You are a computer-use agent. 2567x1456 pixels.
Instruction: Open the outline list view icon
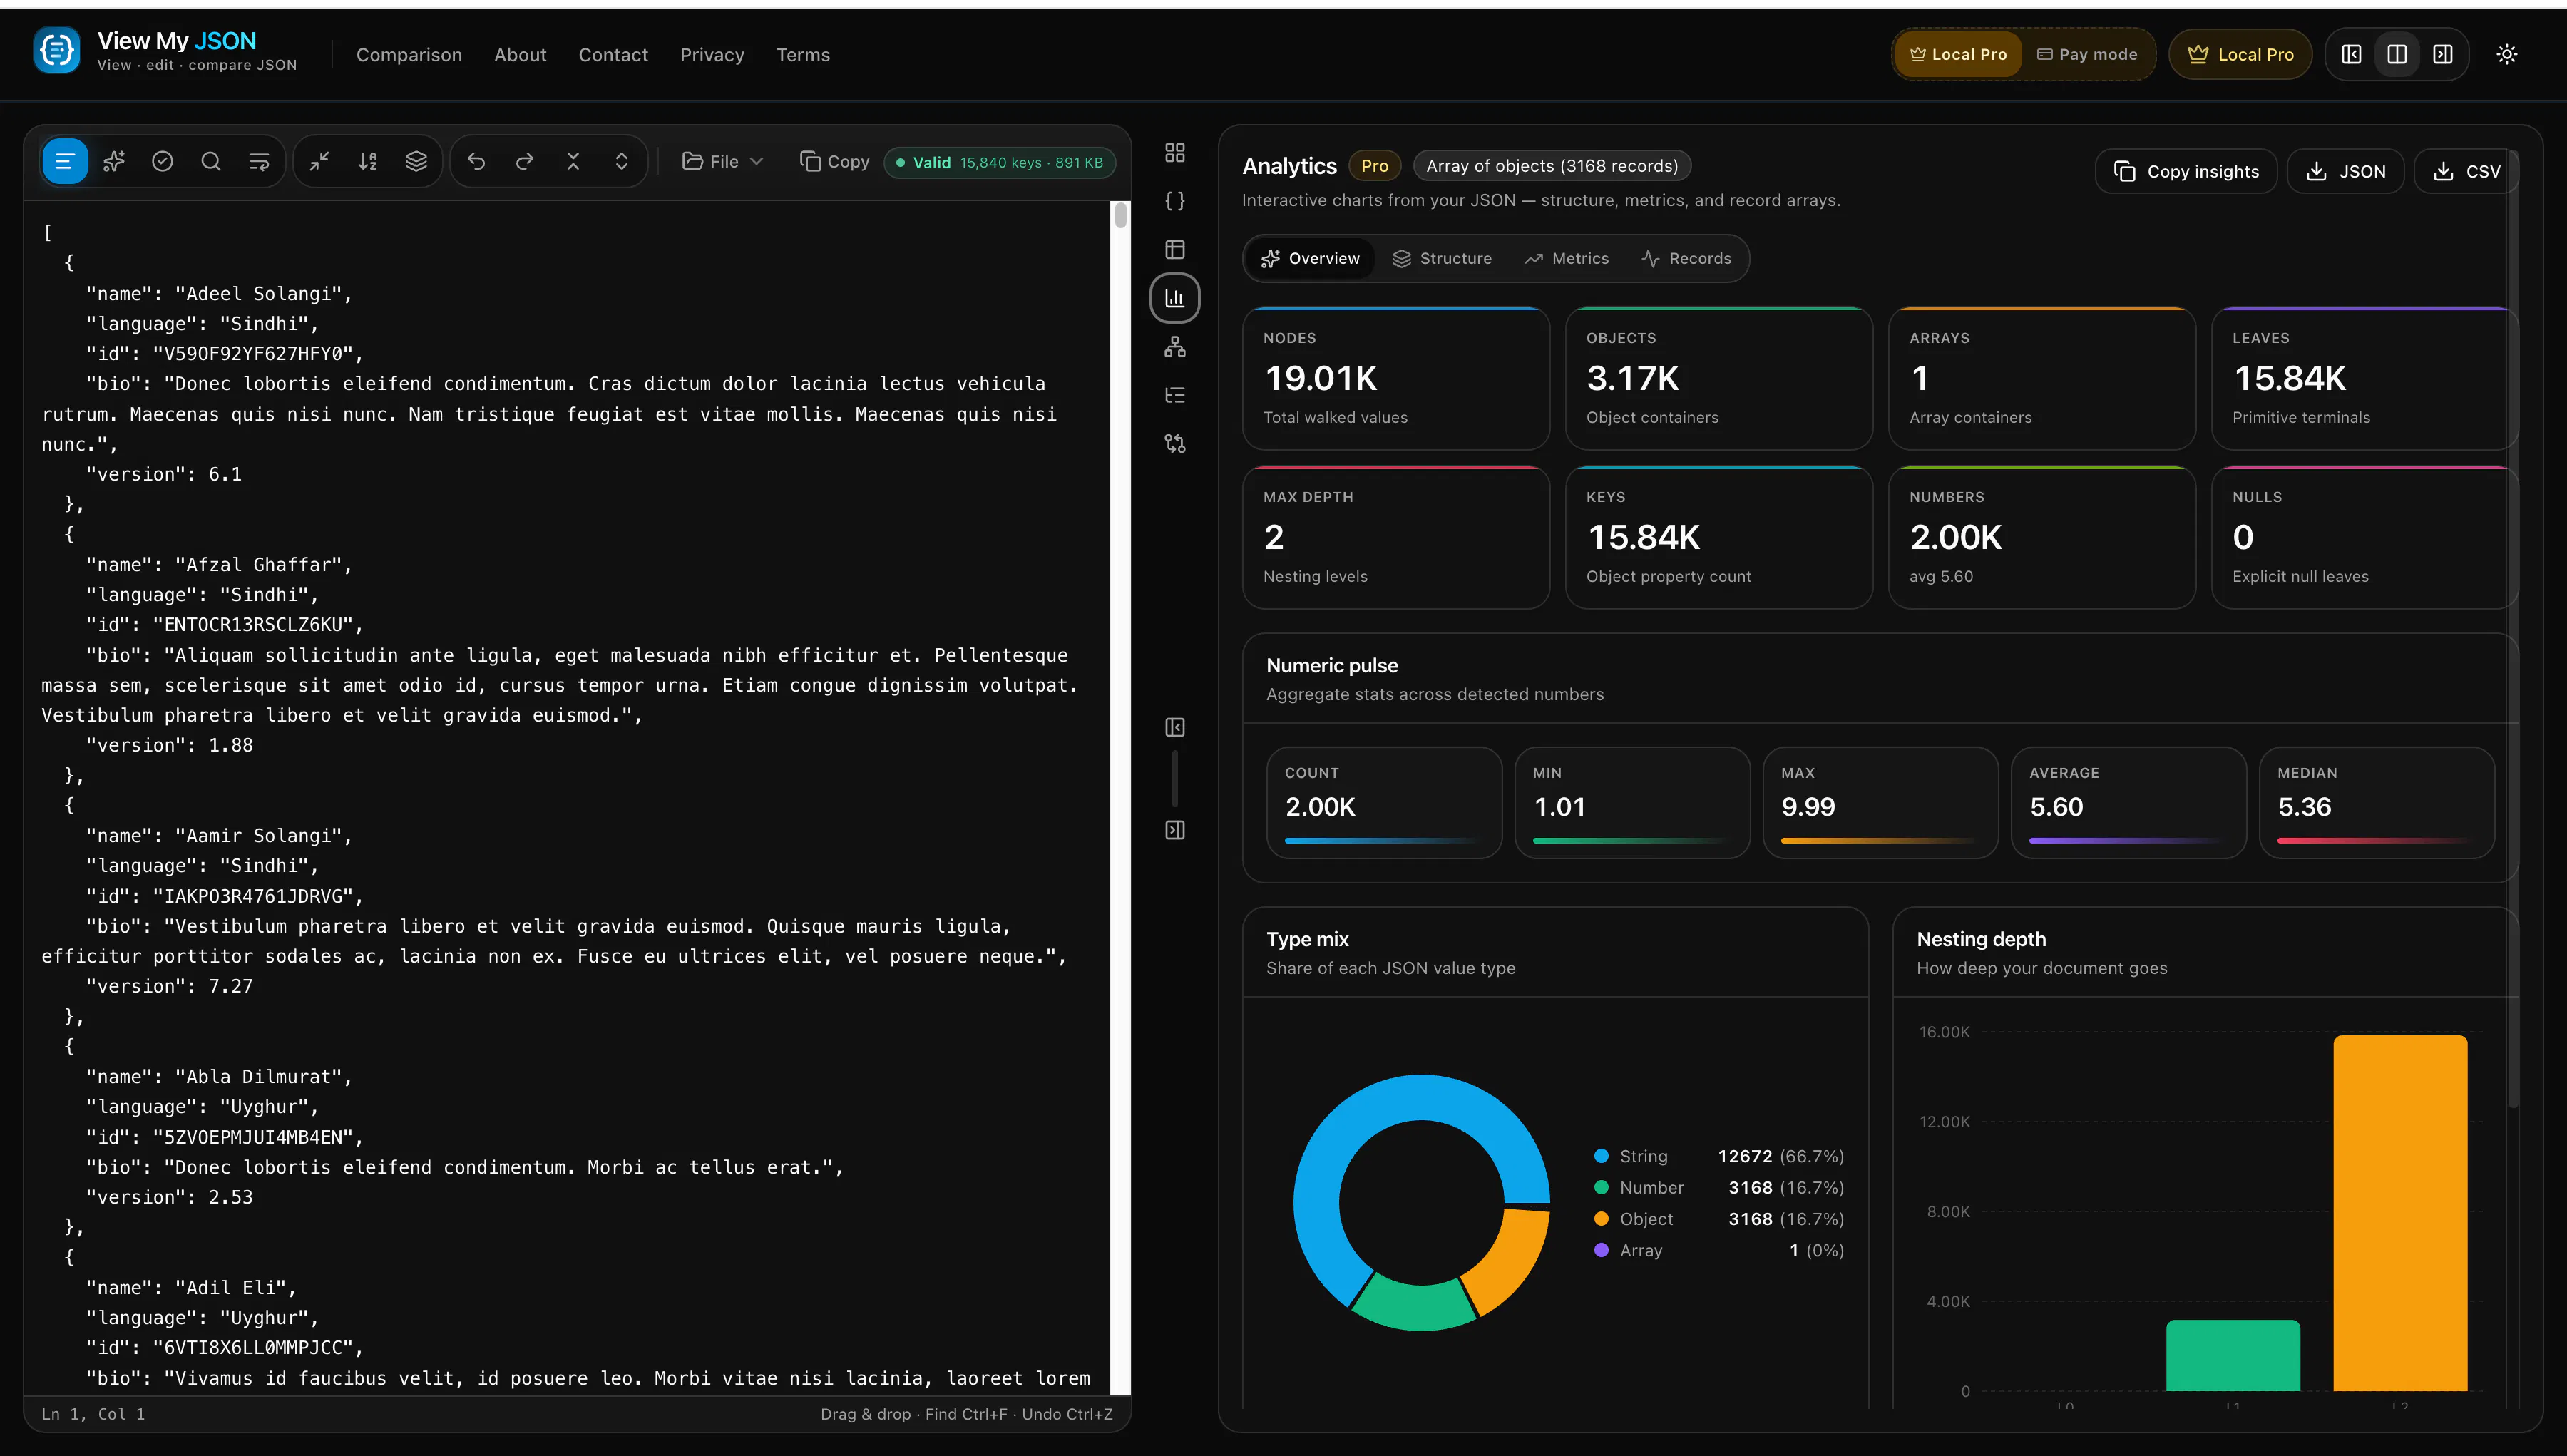tap(1175, 395)
